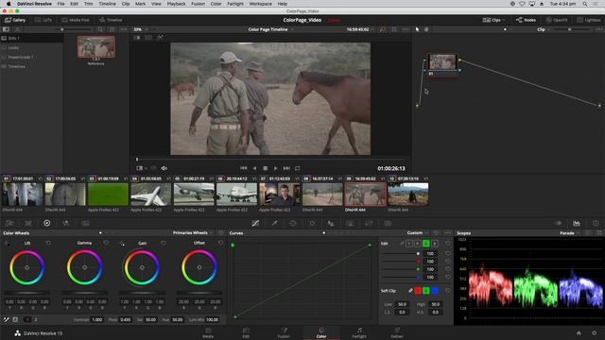
Task: Open the Fusion menu
Action: (x=198, y=4)
